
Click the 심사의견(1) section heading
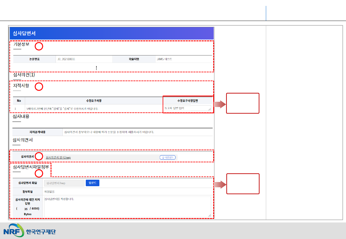click(x=24, y=75)
